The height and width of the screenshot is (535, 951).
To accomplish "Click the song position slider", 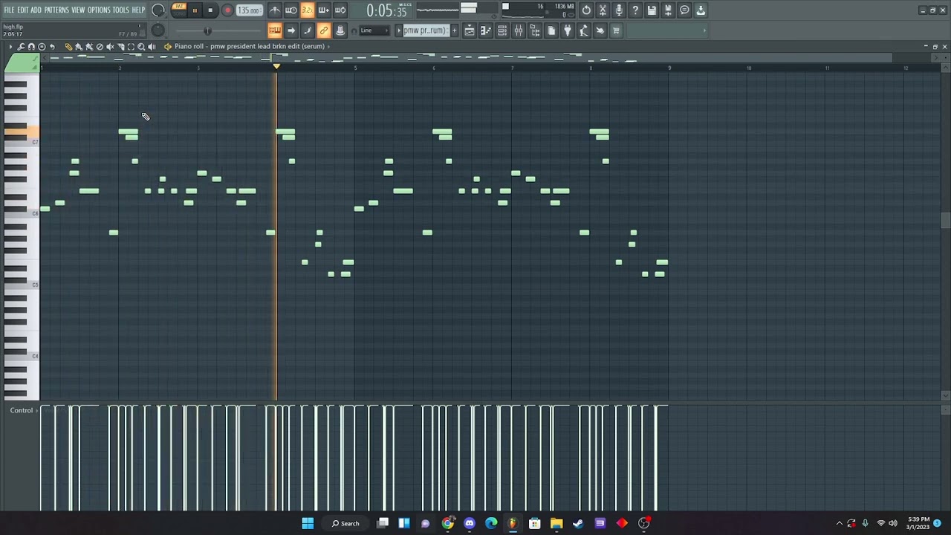I will (x=207, y=30).
